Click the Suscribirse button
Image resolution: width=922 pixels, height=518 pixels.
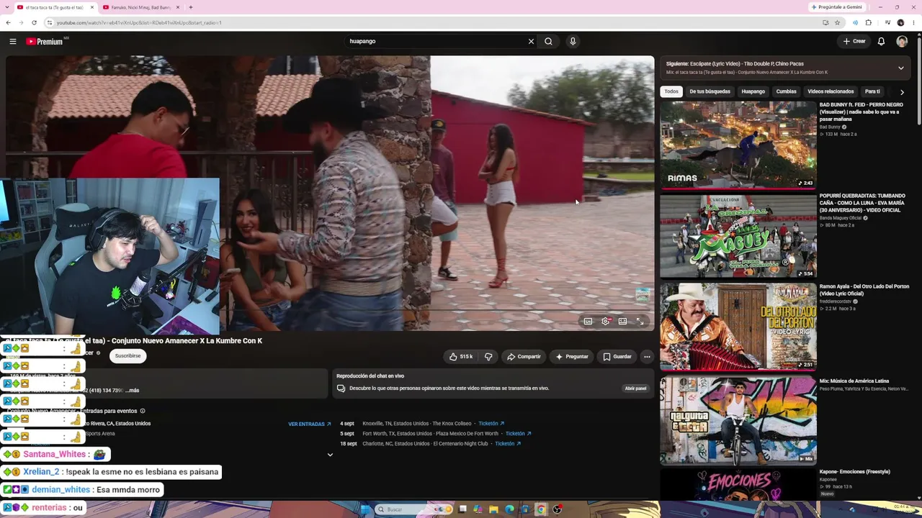(128, 355)
